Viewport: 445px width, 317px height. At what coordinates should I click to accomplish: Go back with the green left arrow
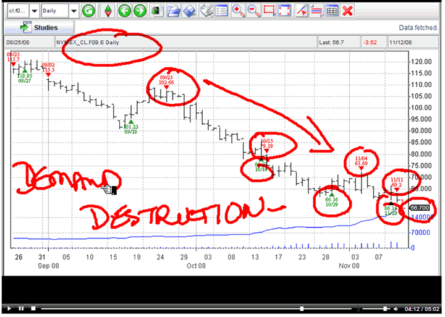click(124, 11)
